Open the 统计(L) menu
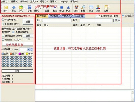This screenshot has width=135, height=102. [x=54, y=2]
